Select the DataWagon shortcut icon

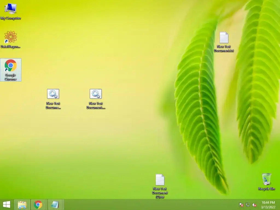point(11,39)
